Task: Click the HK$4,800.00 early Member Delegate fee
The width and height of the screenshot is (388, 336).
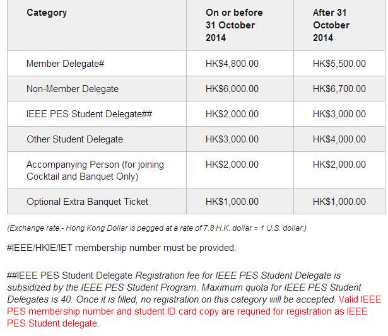Action: (232, 64)
